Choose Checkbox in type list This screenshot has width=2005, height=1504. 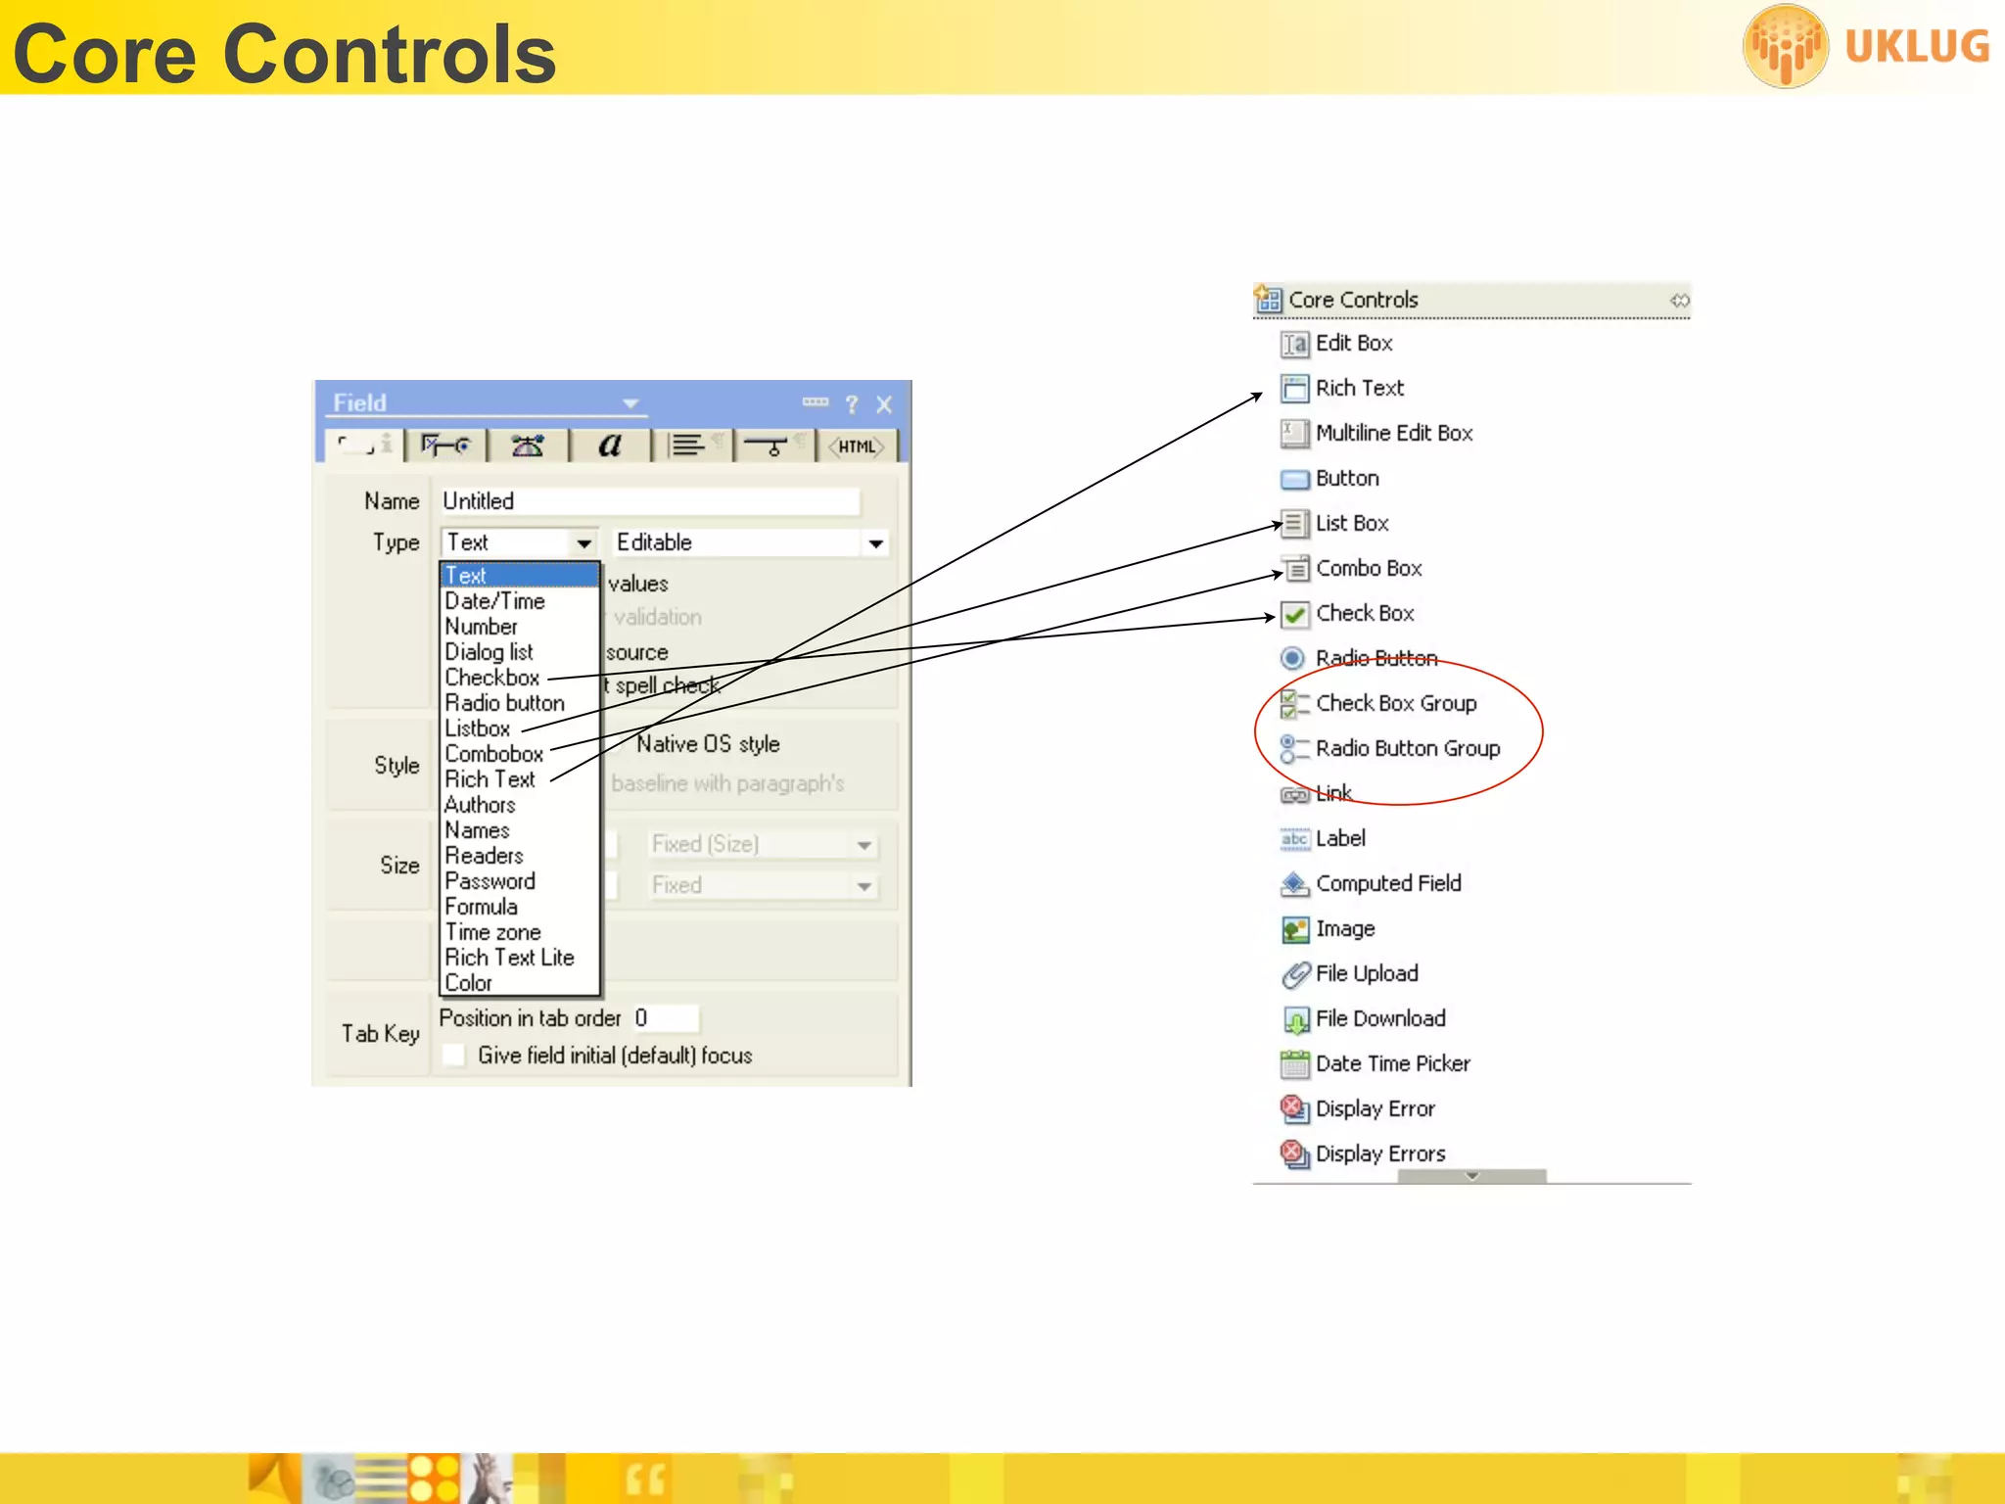click(x=492, y=678)
